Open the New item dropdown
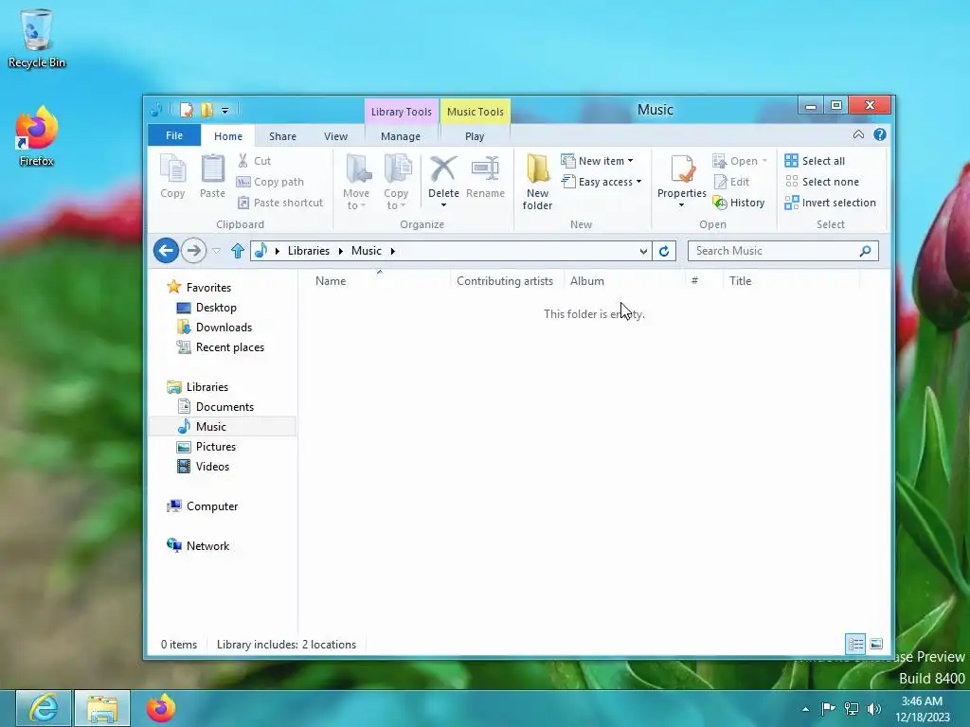This screenshot has width=970, height=727. tap(598, 161)
